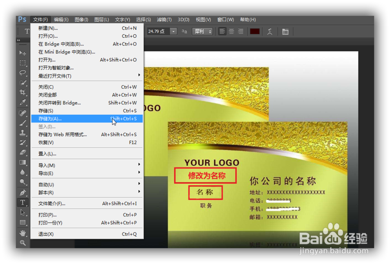Open the text color swatch
Screen dimensions: 390x264
(x=255, y=31)
